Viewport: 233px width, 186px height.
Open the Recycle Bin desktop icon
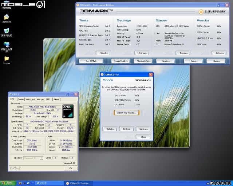[7, 32]
